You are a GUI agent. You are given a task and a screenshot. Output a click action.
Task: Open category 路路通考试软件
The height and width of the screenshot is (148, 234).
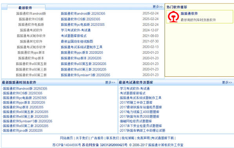(31, 30)
